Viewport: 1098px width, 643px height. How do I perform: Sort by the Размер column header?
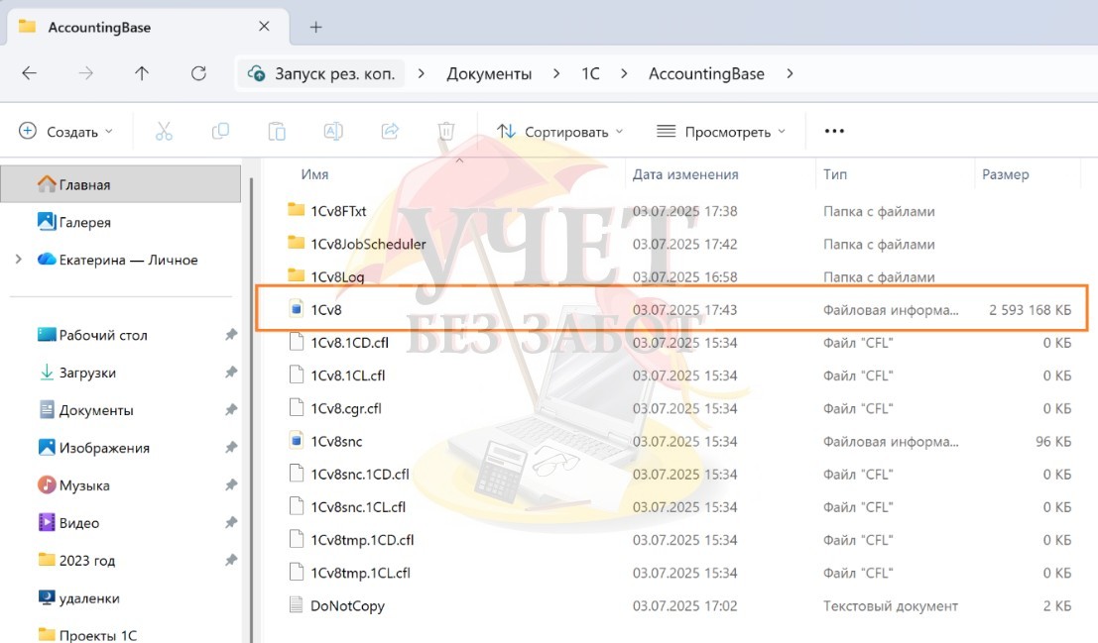[1005, 174]
